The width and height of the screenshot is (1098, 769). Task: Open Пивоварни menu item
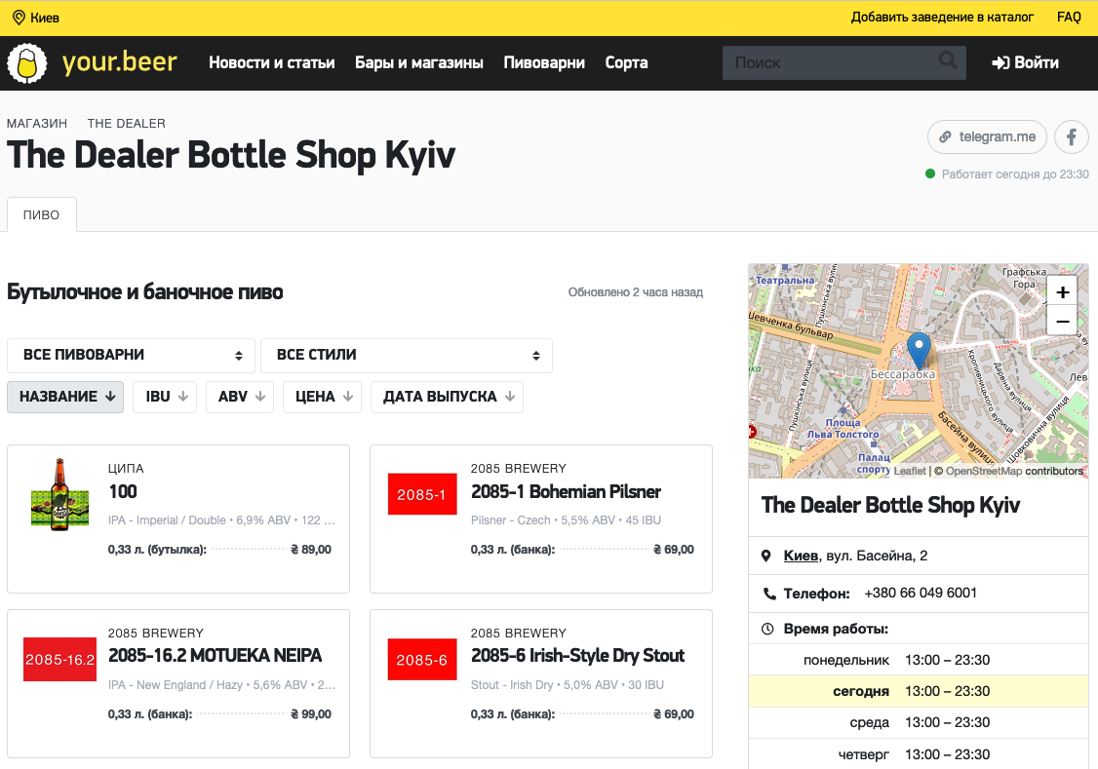544,63
